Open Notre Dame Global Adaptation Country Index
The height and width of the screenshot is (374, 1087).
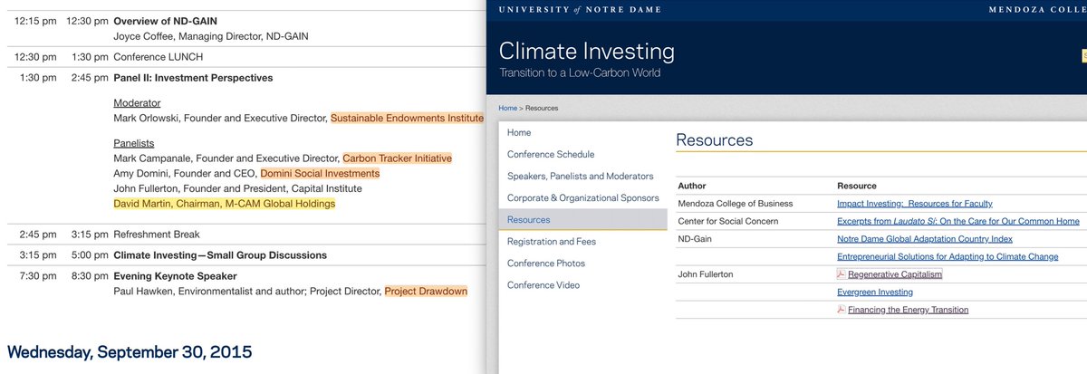click(x=925, y=239)
